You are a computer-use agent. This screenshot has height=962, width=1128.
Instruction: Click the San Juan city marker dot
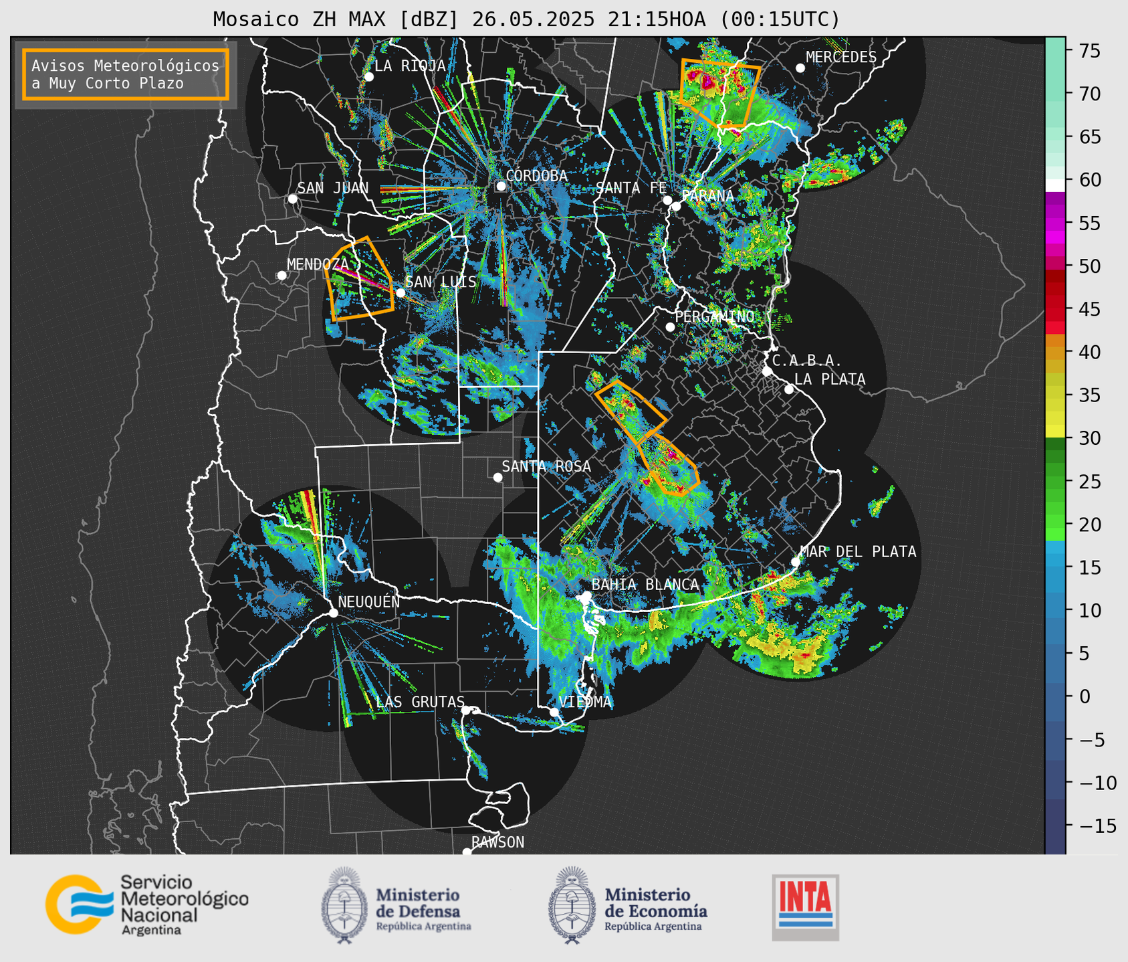[x=292, y=199]
